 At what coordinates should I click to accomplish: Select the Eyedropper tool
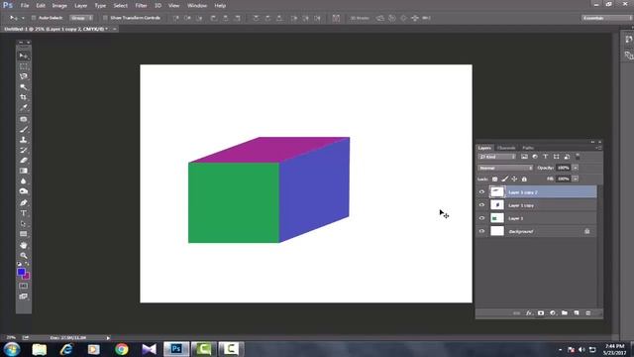point(24,108)
